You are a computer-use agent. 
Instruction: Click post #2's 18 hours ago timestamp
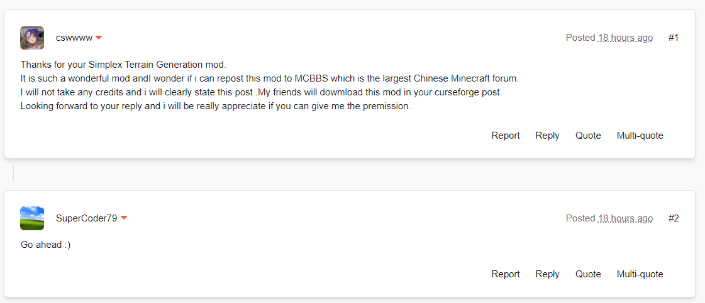click(625, 218)
